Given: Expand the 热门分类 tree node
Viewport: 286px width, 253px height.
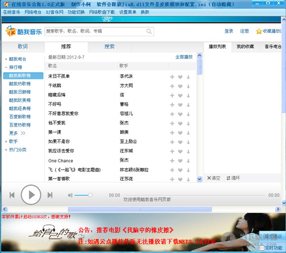Looking at the screenshot, I should point(6,150).
